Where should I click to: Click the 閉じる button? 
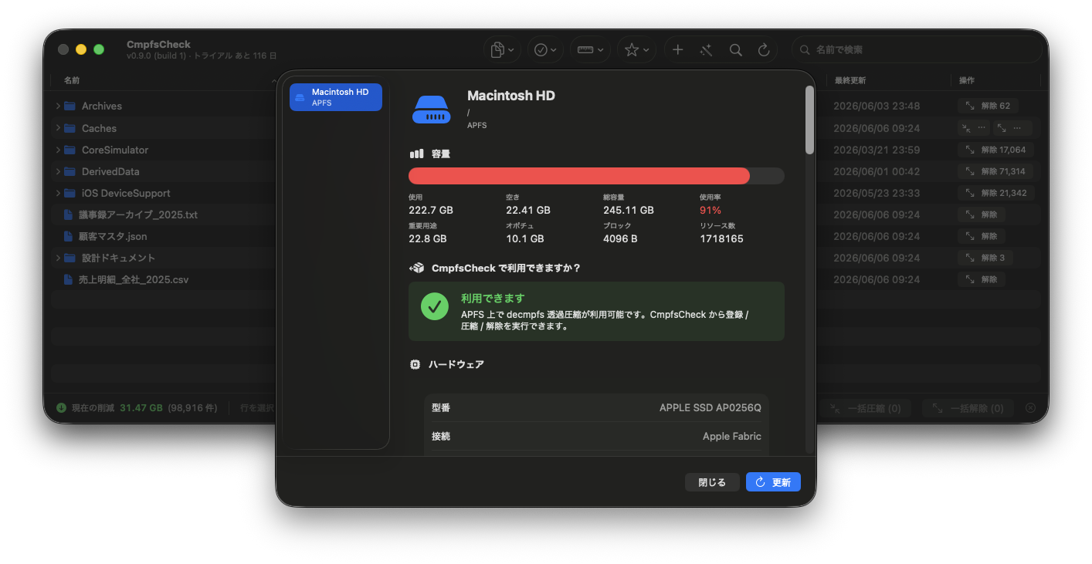pyautogui.click(x=712, y=482)
